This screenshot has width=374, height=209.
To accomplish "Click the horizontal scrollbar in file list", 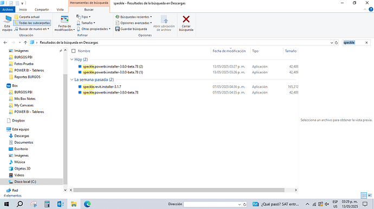I will [179, 190].
